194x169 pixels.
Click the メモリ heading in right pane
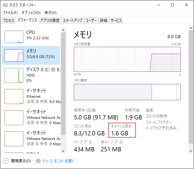click(83, 35)
